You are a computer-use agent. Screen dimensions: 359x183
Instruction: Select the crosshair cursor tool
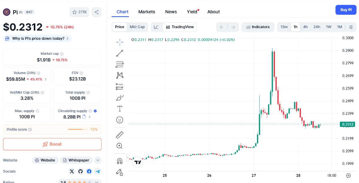point(120,42)
